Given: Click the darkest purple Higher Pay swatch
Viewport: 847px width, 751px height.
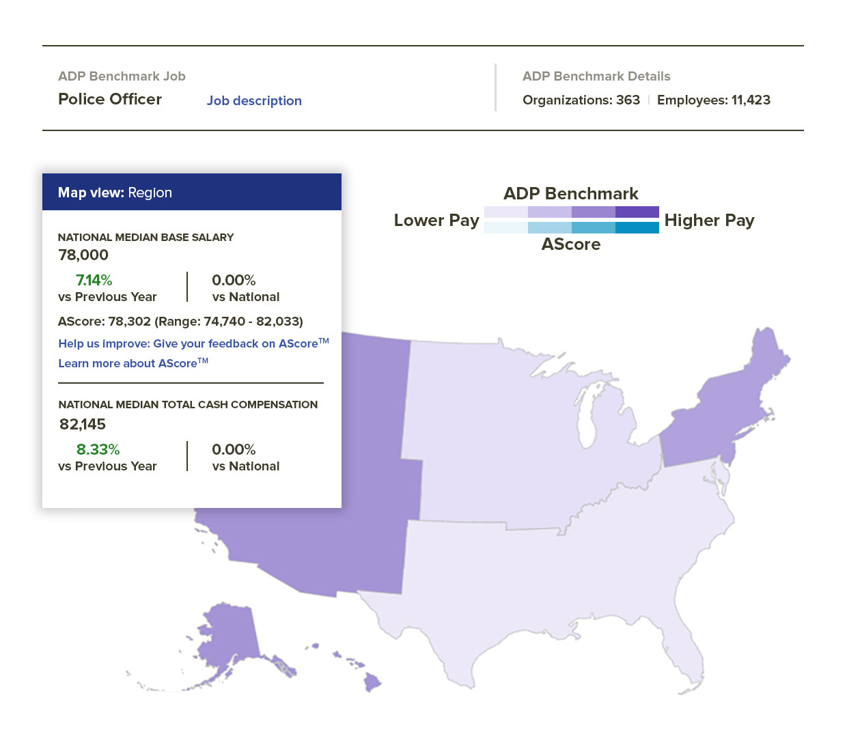Looking at the screenshot, I should pyautogui.click(x=637, y=212).
